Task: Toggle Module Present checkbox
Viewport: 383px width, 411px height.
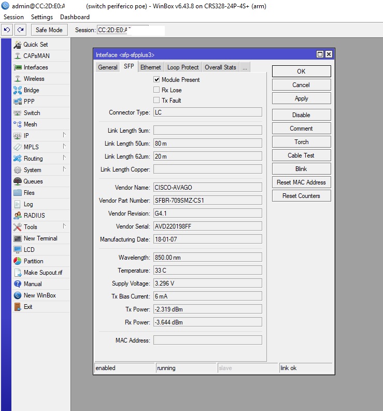Action: pos(157,79)
